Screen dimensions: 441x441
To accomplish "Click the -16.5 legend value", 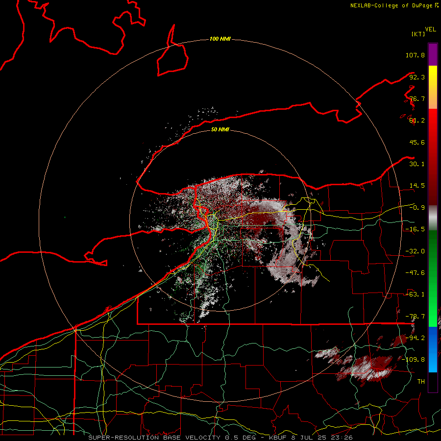I will (x=415, y=229).
